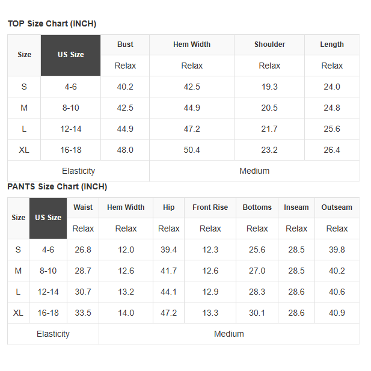Click the Elasticity cell in TOP chart
This screenshot has width=371, height=371.
[78, 171]
